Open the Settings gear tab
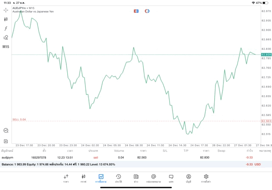 click(x=206, y=178)
